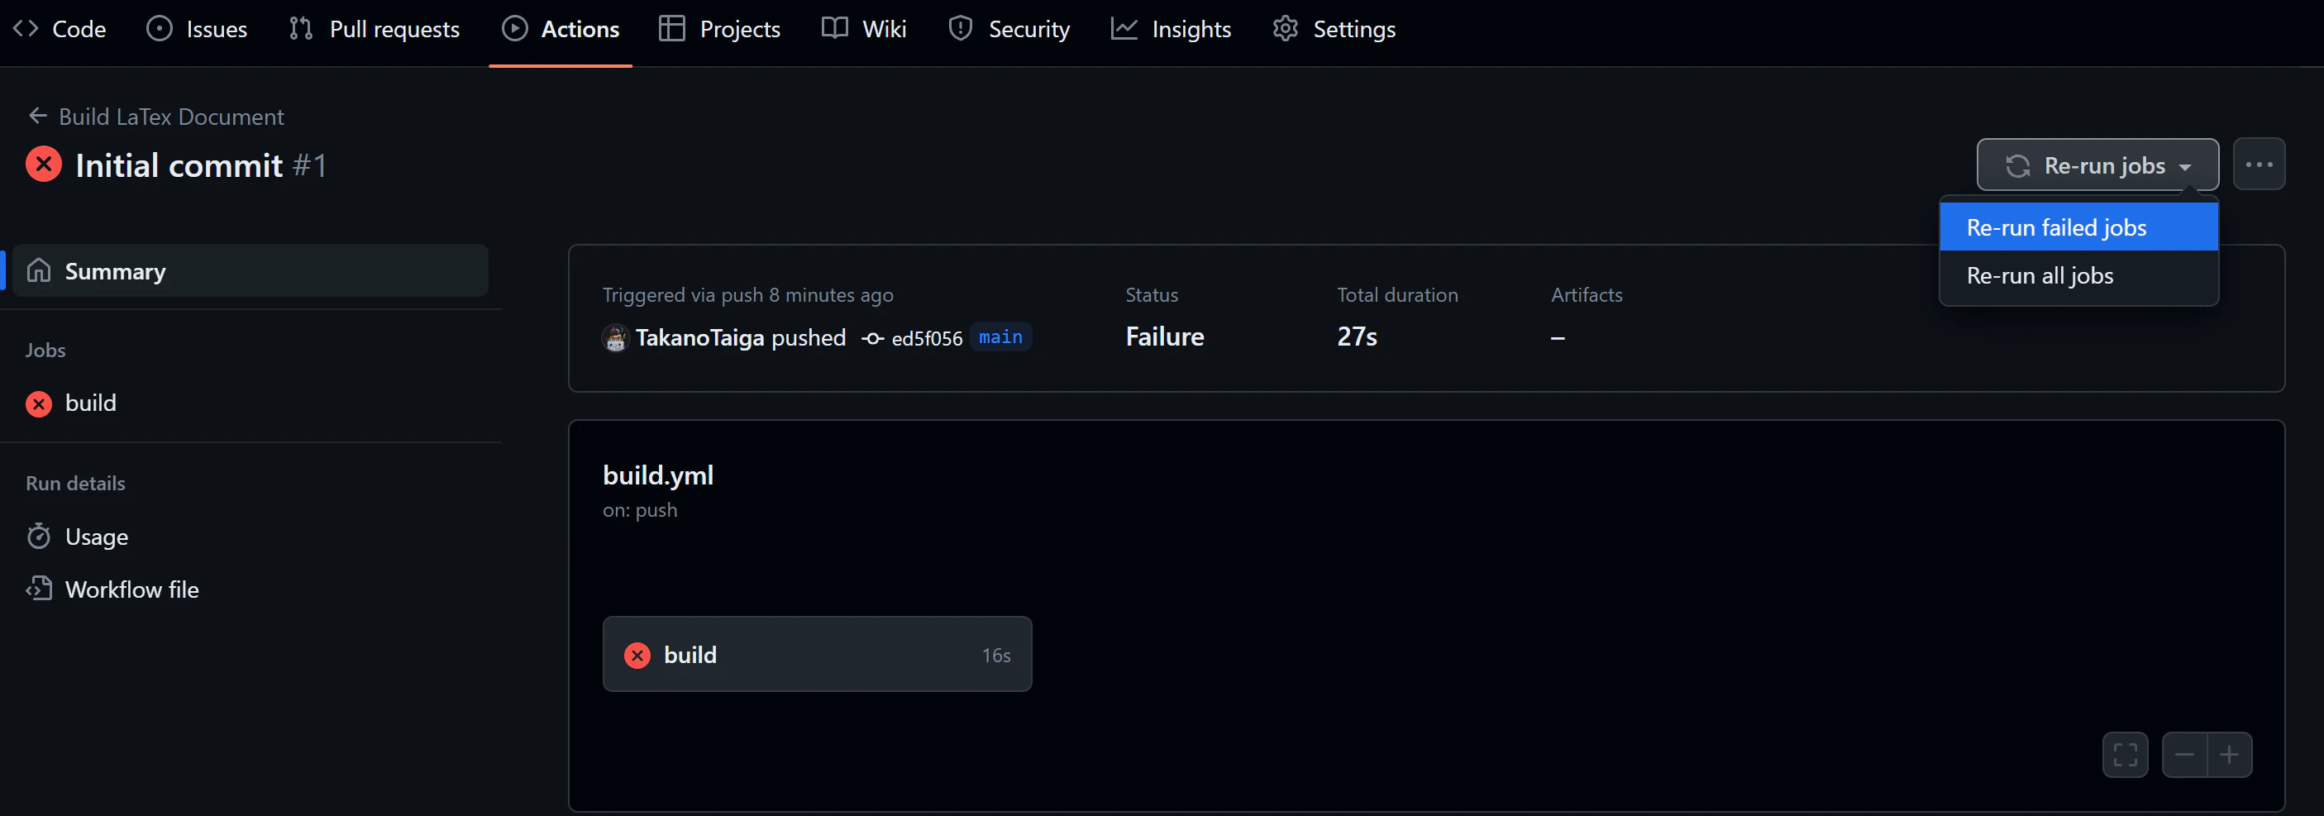
Task: Click the Wiki book icon
Action: 834,29
